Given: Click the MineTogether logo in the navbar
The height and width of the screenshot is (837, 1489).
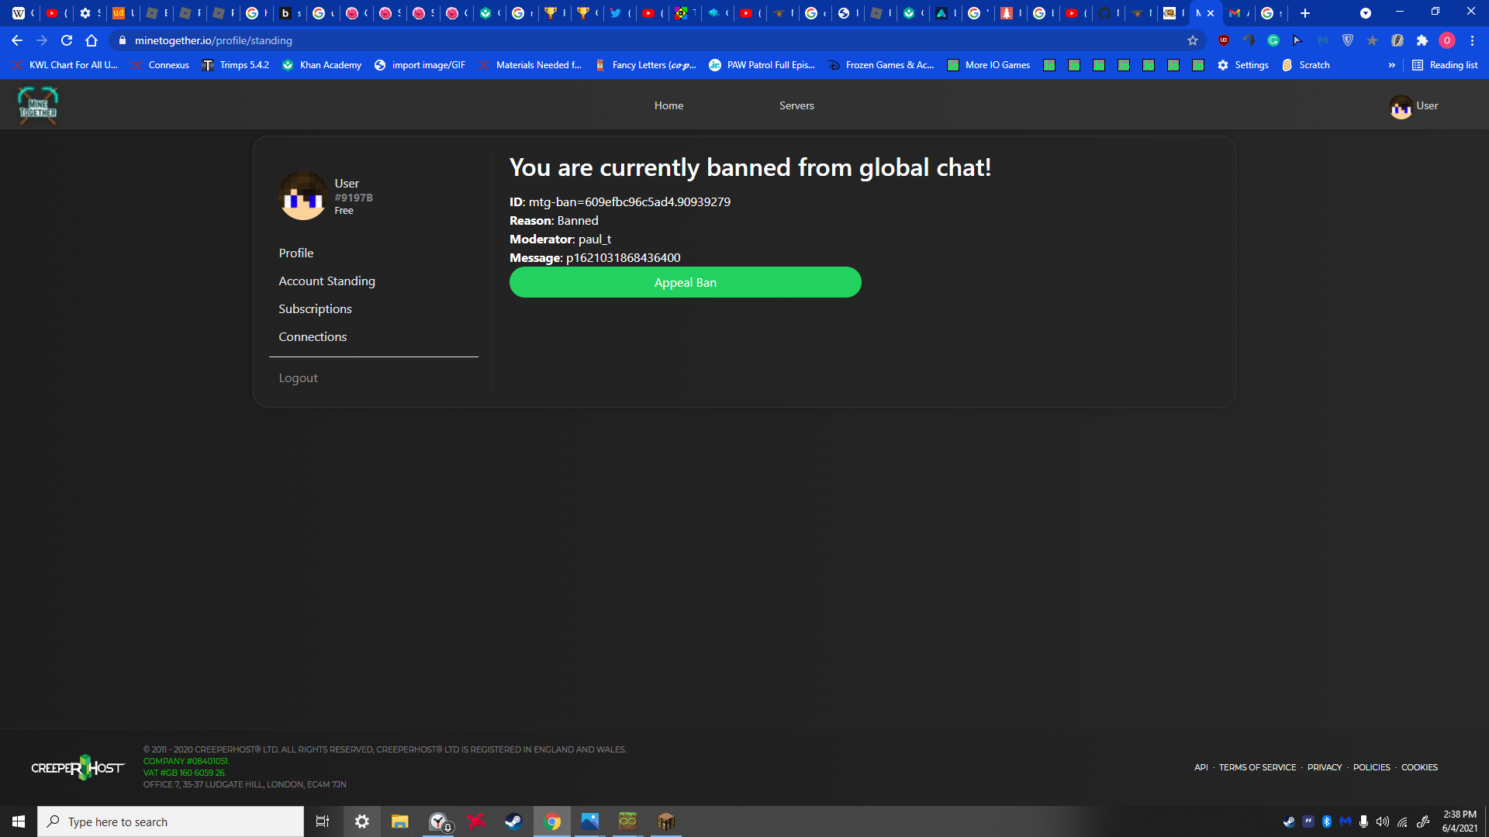Looking at the screenshot, I should pyautogui.click(x=37, y=105).
